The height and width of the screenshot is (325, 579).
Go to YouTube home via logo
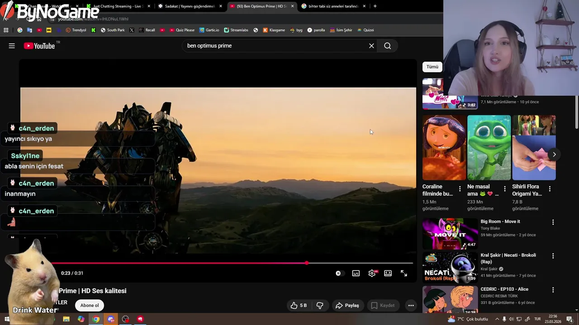[x=39, y=46]
